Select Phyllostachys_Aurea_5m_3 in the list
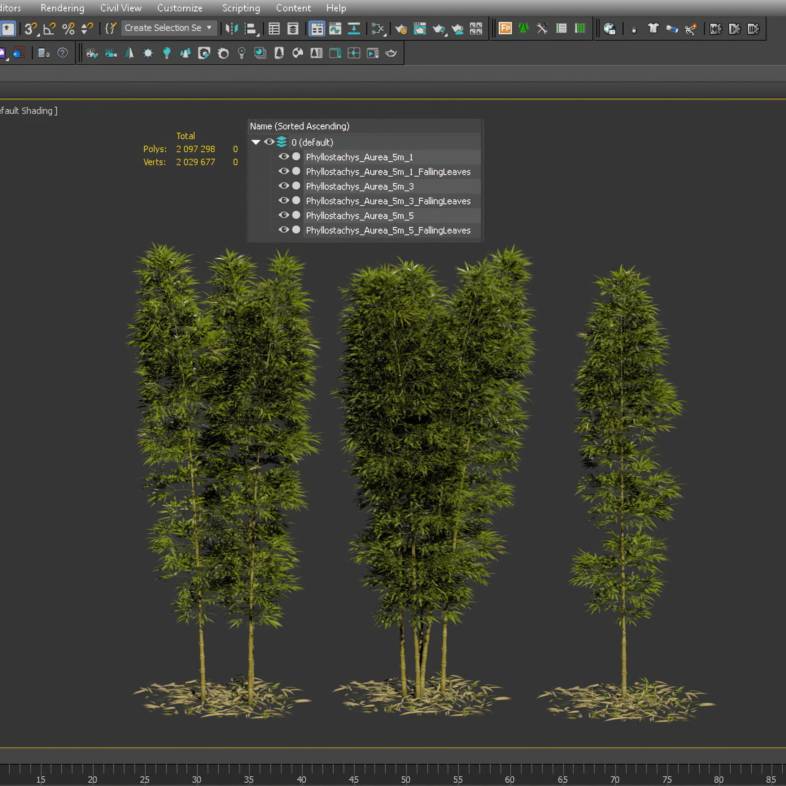This screenshot has width=786, height=786. tap(392, 186)
